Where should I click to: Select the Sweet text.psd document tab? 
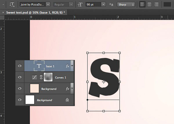[35, 12]
